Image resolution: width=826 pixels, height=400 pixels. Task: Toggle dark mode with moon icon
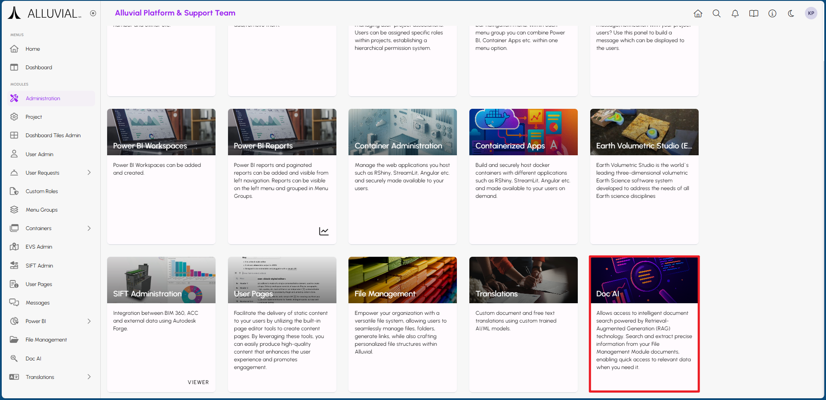791,13
